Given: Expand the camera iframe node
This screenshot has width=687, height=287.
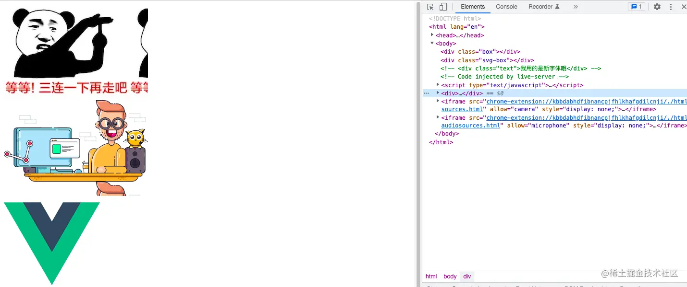Looking at the screenshot, I should (x=438, y=101).
